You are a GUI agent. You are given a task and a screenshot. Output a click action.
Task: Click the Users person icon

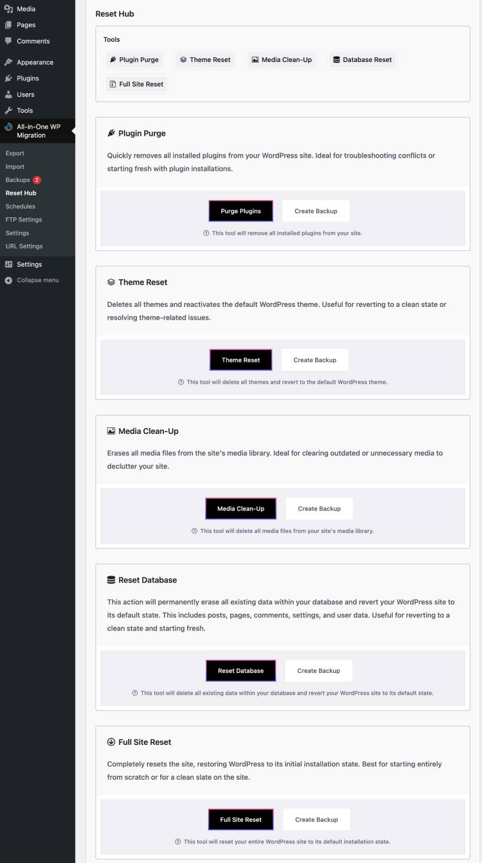tap(8, 94)
